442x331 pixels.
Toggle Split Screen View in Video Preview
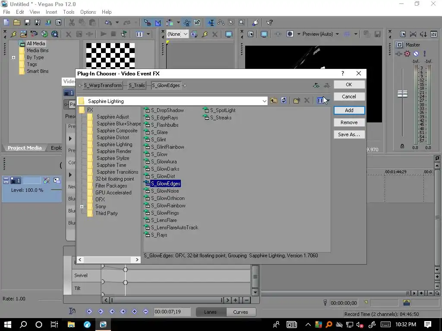290,34
